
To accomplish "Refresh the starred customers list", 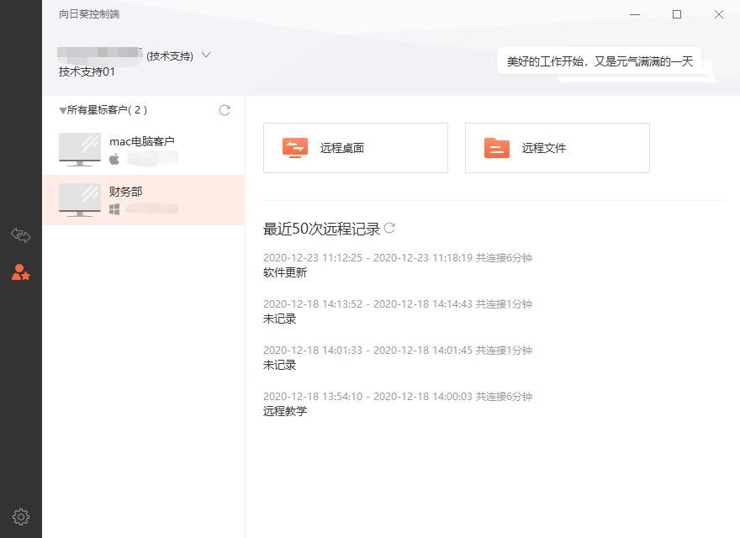I will (225, 110).
